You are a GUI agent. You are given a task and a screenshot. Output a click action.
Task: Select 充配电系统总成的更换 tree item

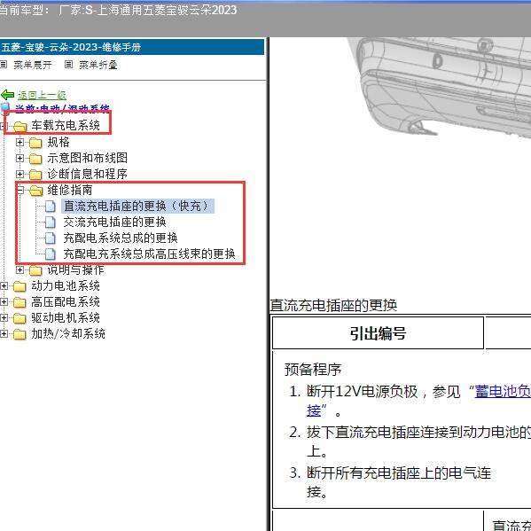point(121,238)
